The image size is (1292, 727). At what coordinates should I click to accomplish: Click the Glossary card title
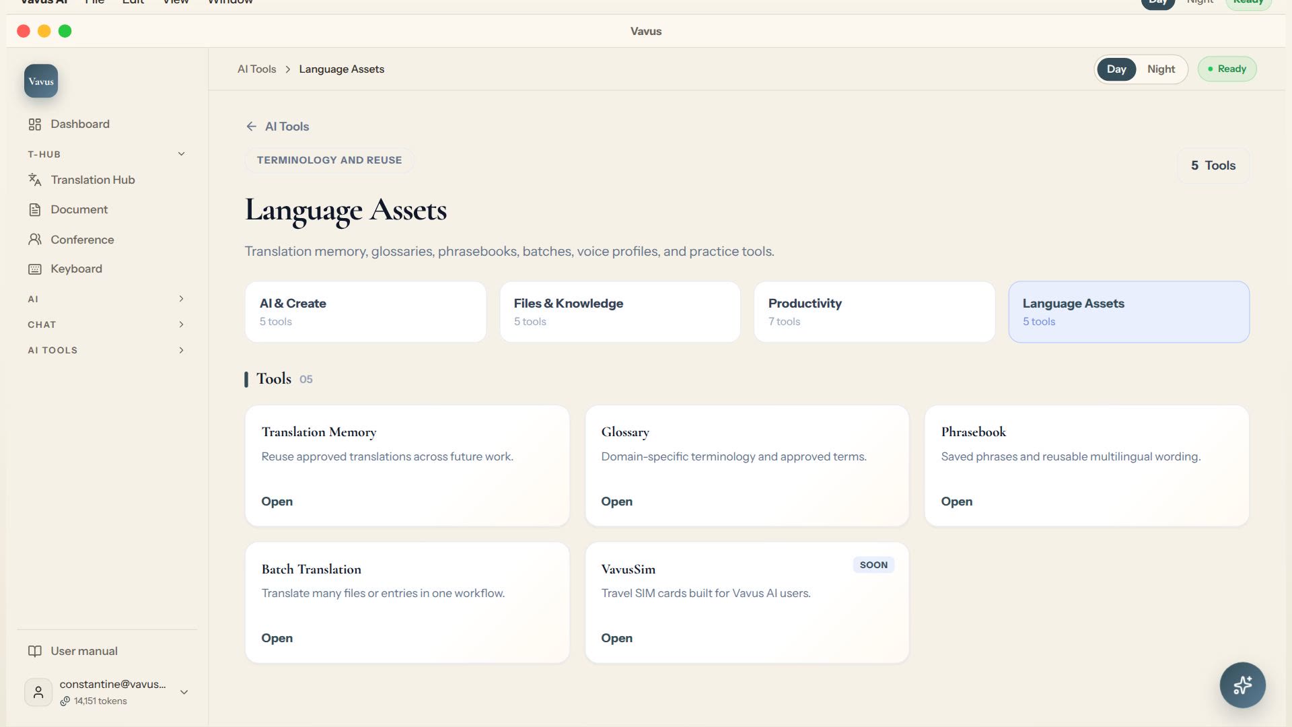pos(625,432)
